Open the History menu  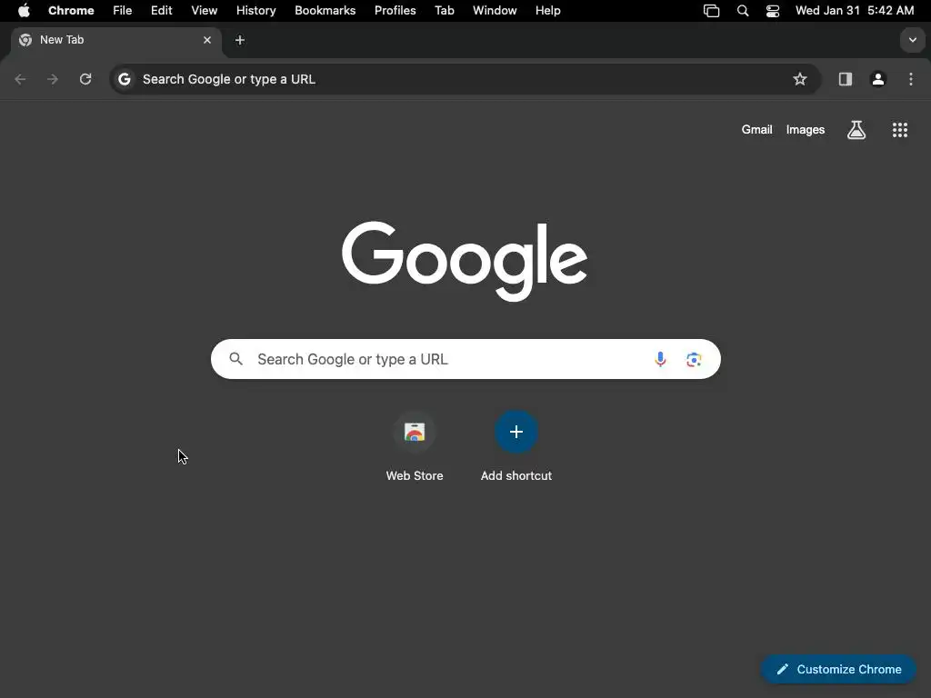coord(255,11)
